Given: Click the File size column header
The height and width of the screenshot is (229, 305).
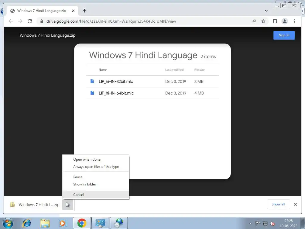Looking at the screenshot, I should [199, 70].
